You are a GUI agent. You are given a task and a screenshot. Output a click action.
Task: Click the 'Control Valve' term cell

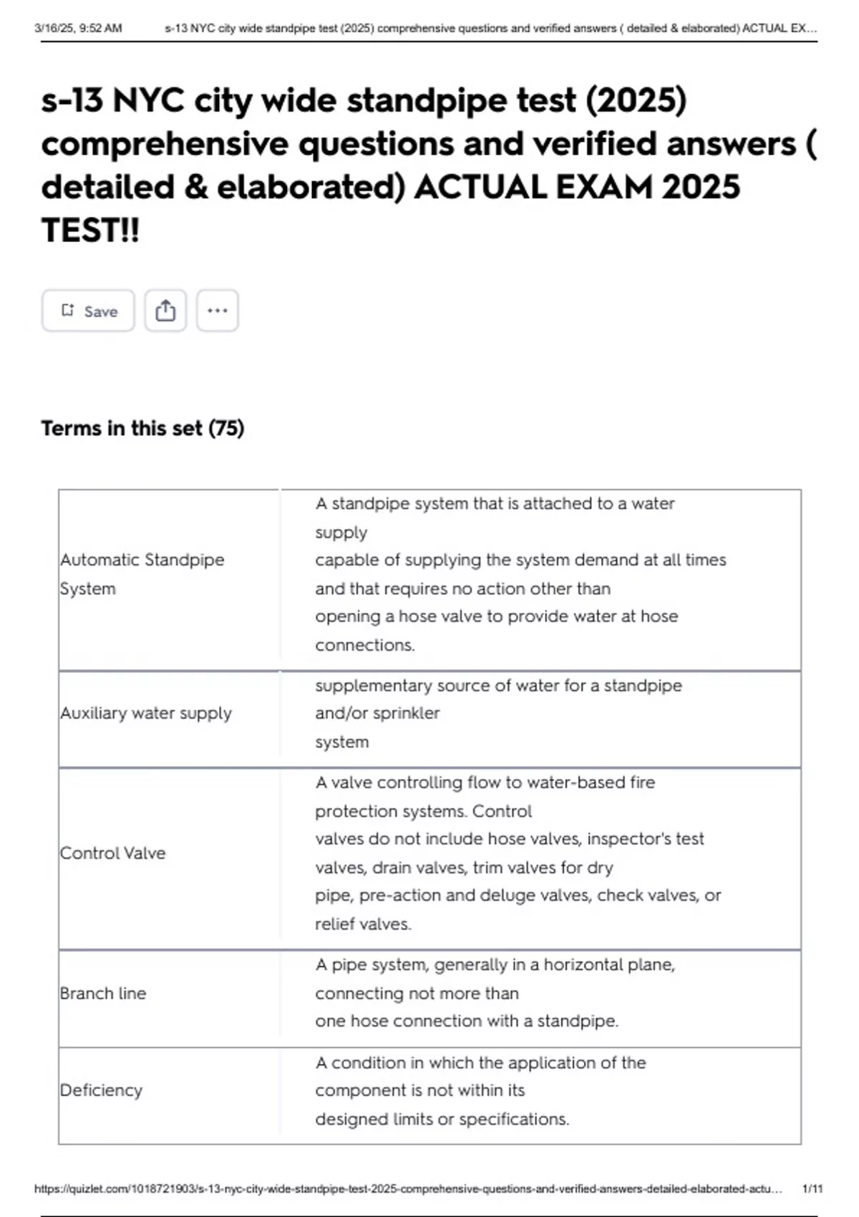tap(112, 853)
